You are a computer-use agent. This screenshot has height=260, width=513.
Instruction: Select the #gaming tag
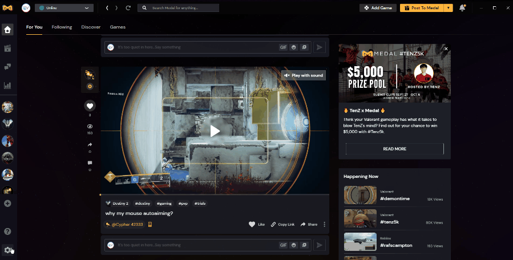(164, 204)
